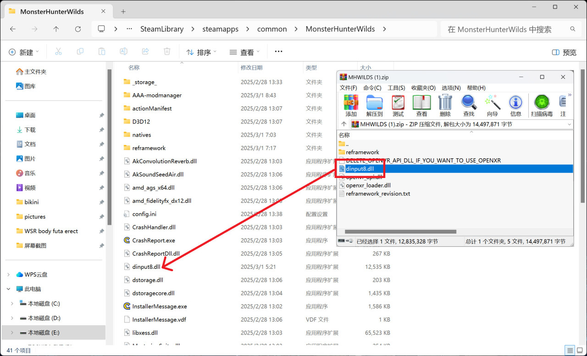Open the WinRAR 工具(S) menu
This screenshot has width=587, height=356.
point(396,88)
